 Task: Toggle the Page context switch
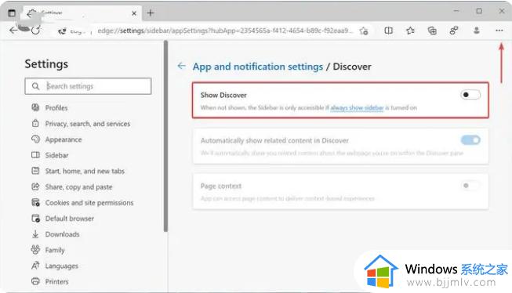470,186
